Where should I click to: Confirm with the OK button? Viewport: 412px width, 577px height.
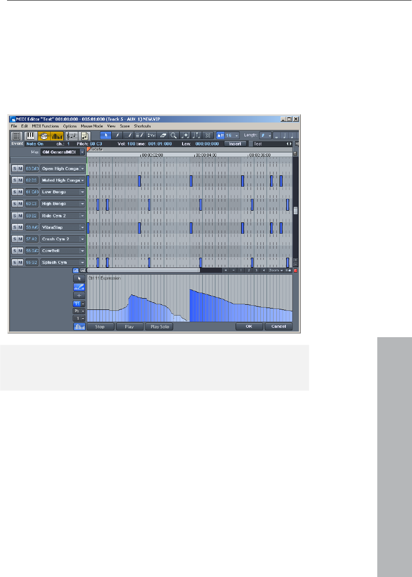tap(249, 326)
